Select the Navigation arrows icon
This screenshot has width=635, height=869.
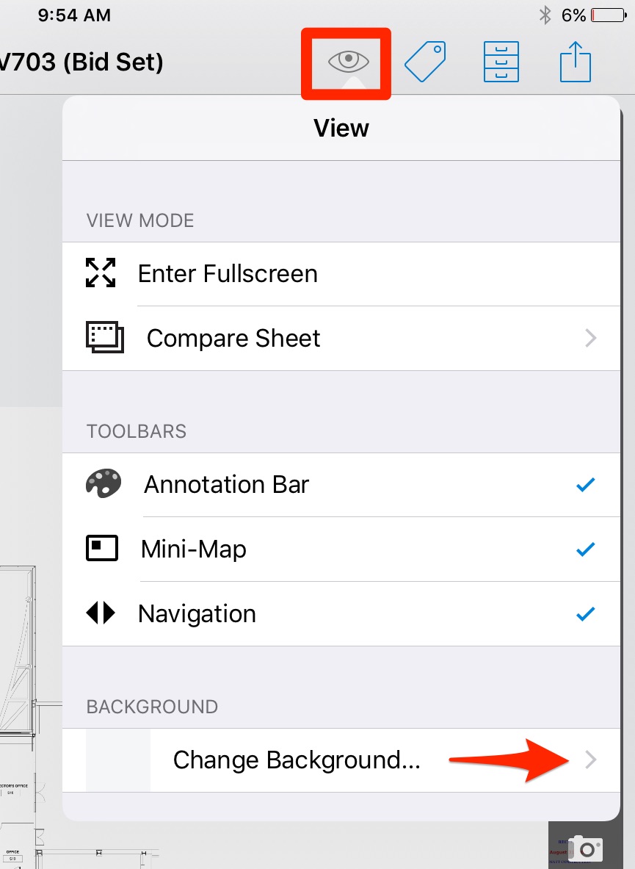(102, 613)
